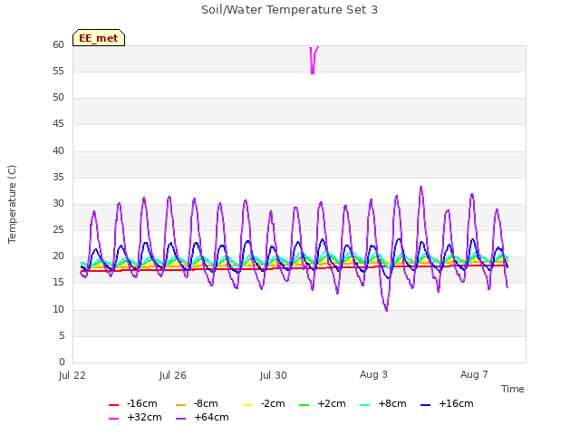Click the 0 y-axis tick label
The height and width of the screenshot is (435, 580).
[62, 362]
